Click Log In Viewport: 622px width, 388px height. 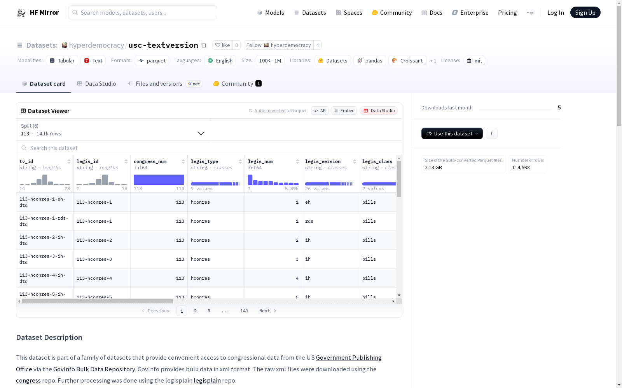pos(556,12)
